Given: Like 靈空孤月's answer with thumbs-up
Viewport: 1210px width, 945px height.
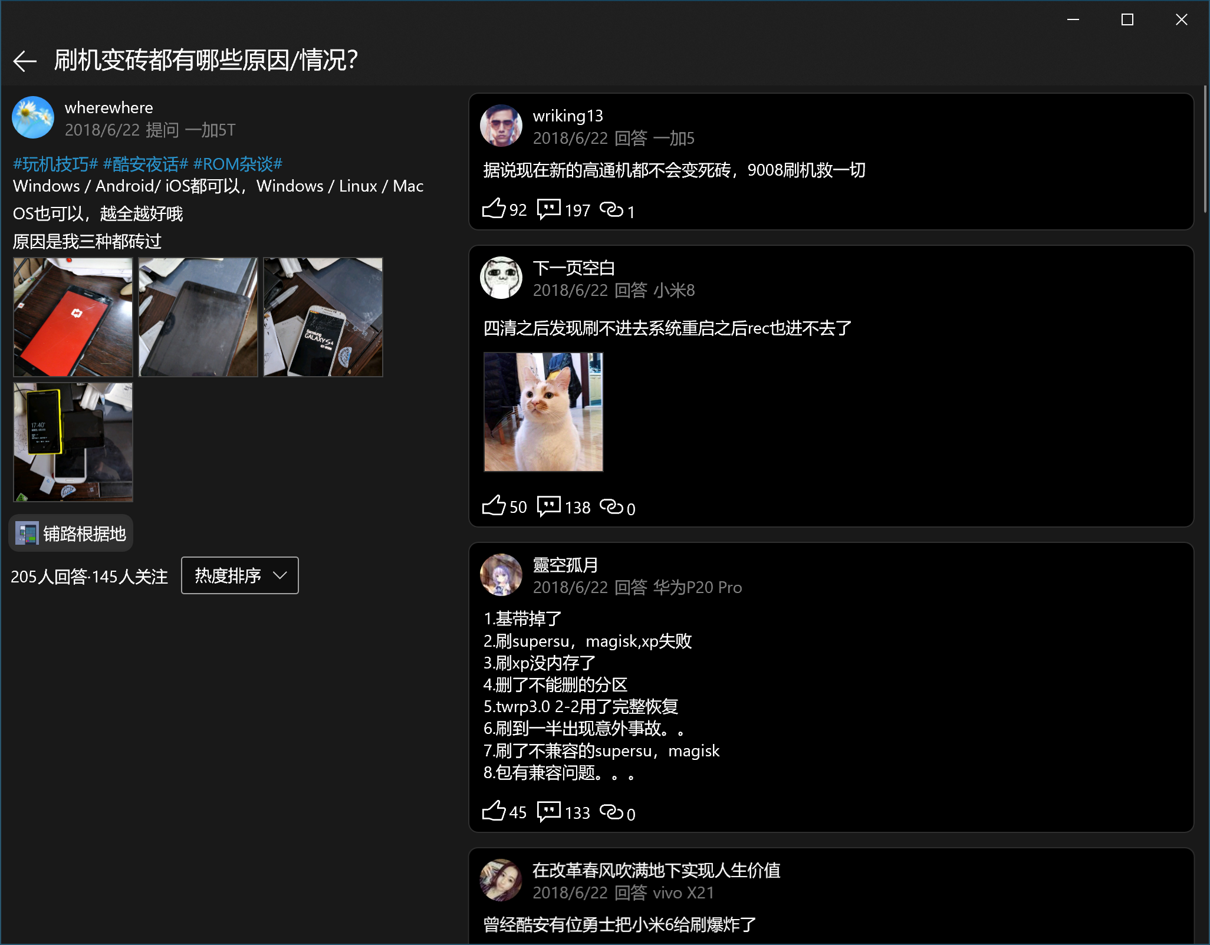Looking at the screenshot, I should click(x=494, y=811).
